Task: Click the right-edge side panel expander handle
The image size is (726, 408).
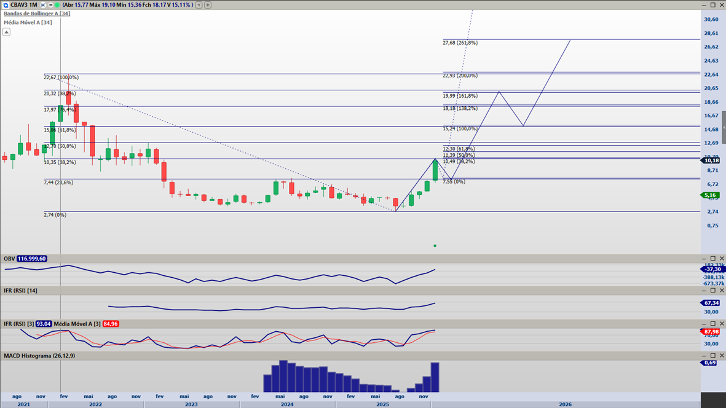Action: (724, 127)
